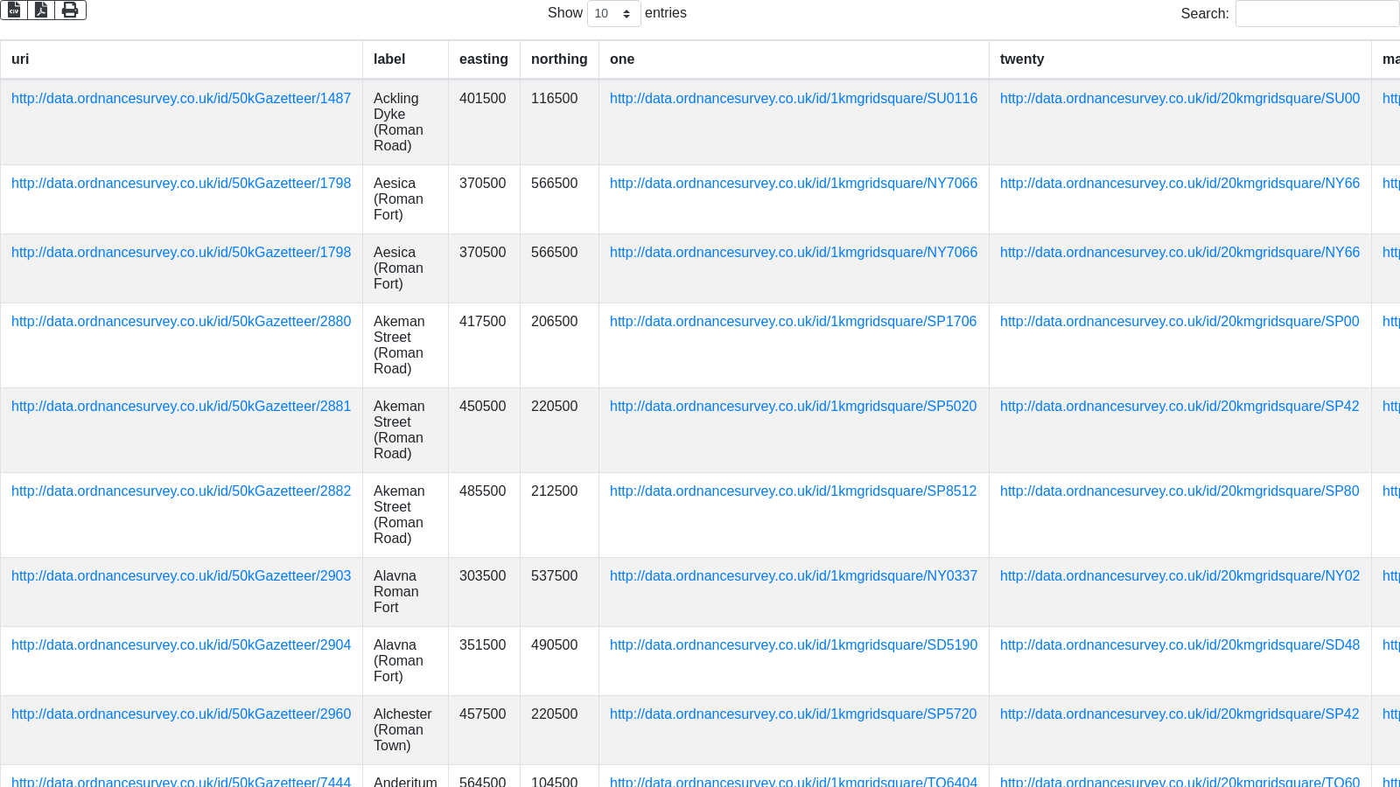1400x787 pixels.
Task: Sort by the twenty column header
Action: point(1021,59)
